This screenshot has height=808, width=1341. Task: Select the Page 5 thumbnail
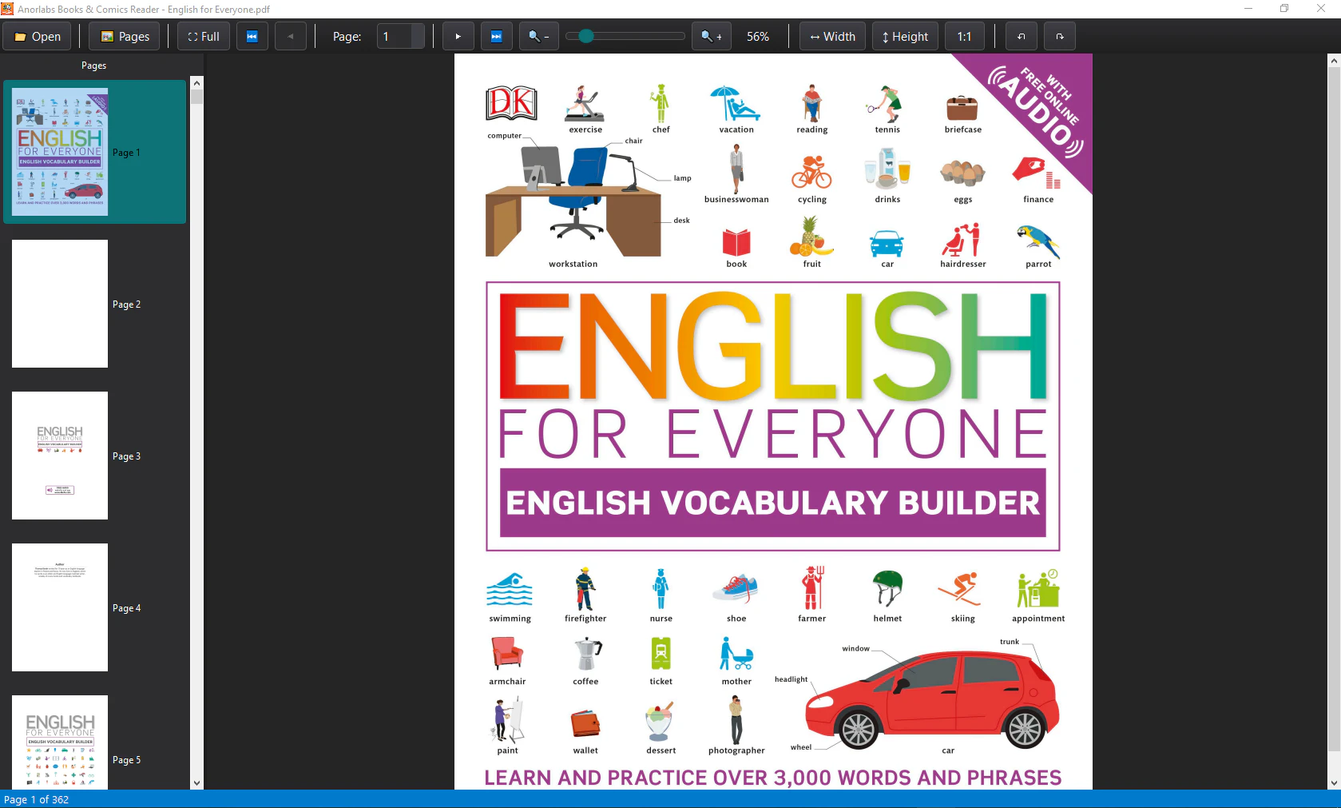60,742
